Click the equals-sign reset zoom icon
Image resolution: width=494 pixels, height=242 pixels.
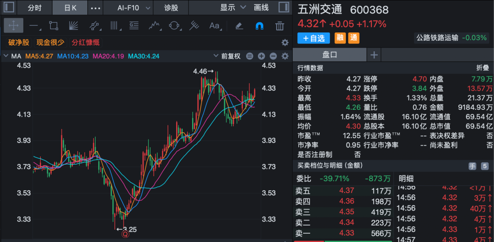[250, 56]
